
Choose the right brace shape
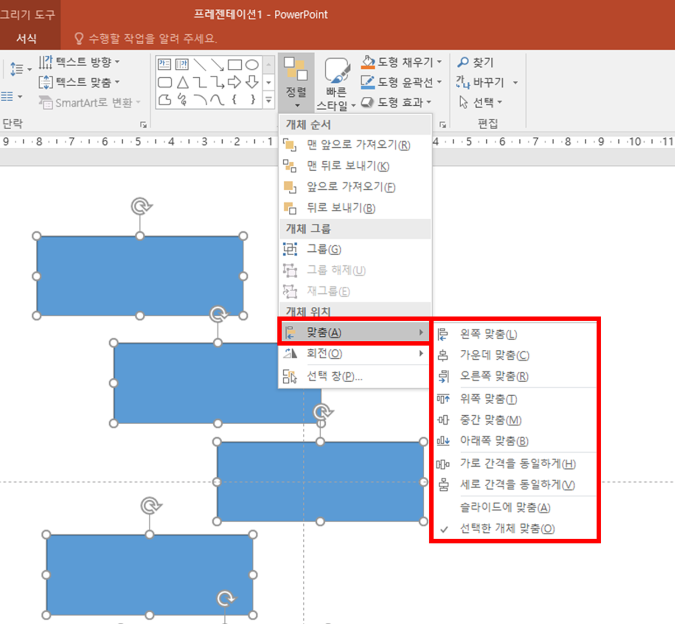(252, 100)
